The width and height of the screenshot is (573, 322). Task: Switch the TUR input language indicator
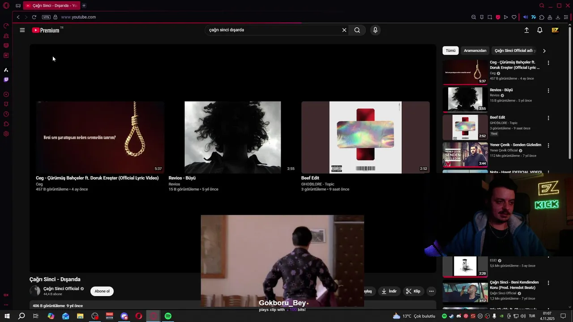(532, 316)
